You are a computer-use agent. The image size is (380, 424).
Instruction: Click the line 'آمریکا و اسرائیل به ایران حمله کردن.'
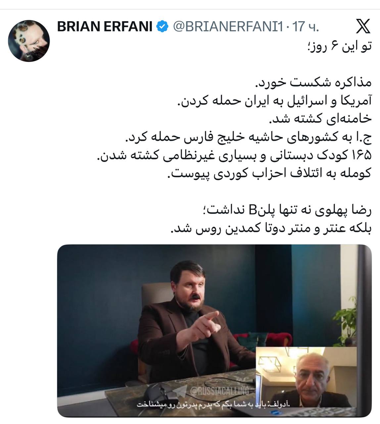pyautogui.click(x=274, y=101)
